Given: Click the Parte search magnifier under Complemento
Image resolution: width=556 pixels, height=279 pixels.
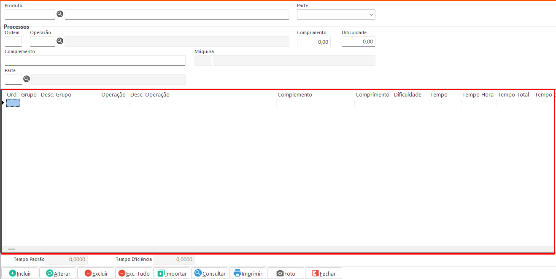Looking at the screenshot, I should (27, 79).
